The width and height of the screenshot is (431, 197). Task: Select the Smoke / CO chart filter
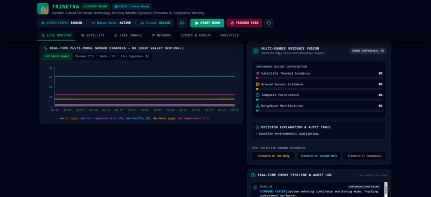click(x=107, y=56)
